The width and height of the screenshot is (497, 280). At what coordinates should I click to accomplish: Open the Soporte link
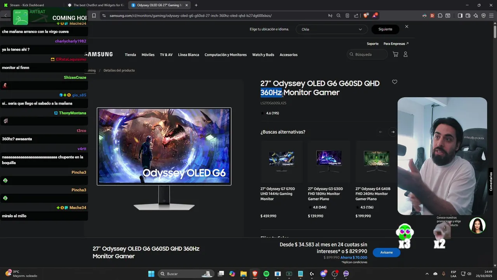pyautogui.click(x=373, y=44)
